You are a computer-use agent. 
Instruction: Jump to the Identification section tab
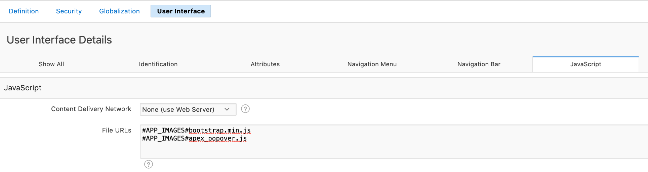pos(158,64)
